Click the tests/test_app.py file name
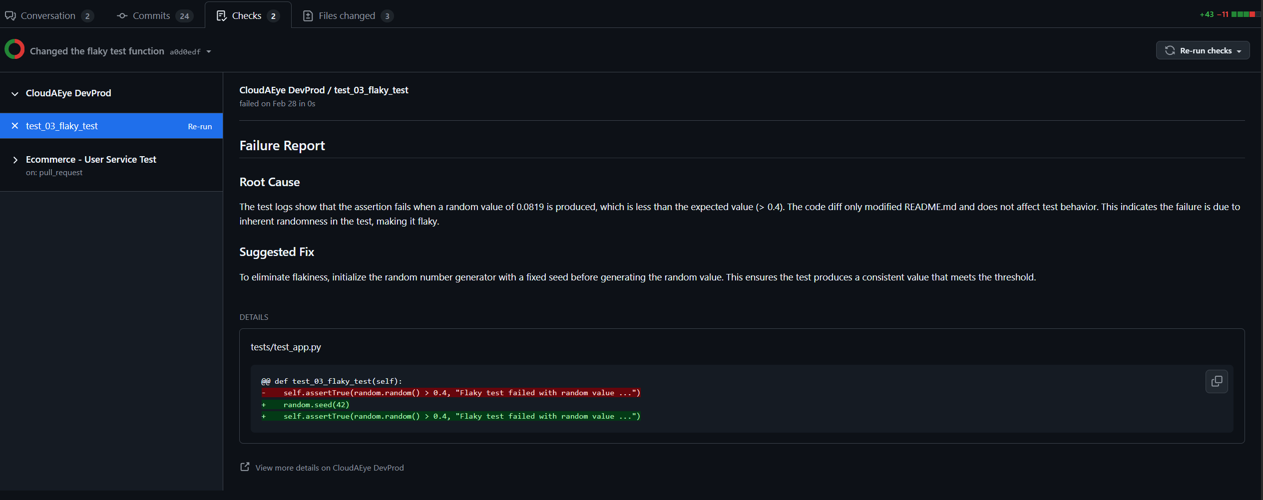This screenshot has width=1263, height=500. click(286, 347)
